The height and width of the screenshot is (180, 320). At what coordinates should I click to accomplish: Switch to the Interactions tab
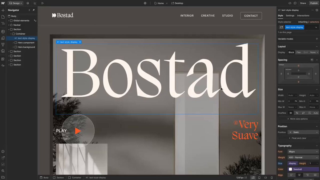[303, 15]
